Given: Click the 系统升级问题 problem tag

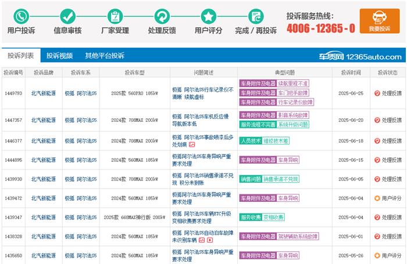Looking at the screenshot, I should pos(293,125).
